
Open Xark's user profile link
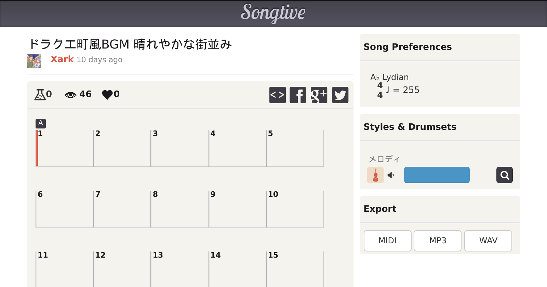coord(62,59)
